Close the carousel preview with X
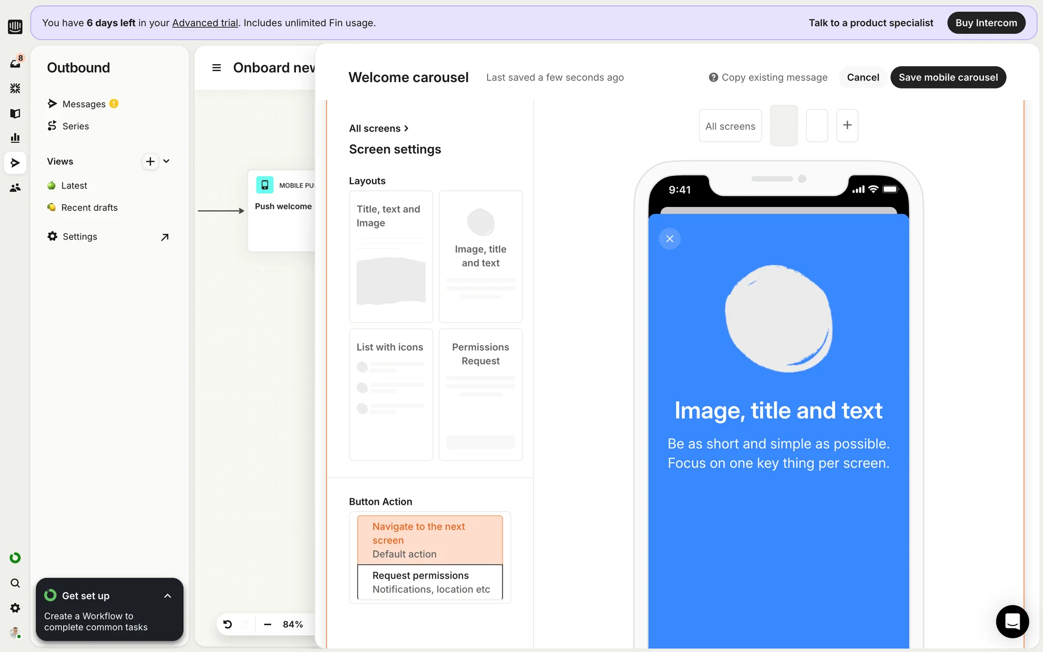The height and width of the screenshot is (652, 1043). click(x=669, y=239)
